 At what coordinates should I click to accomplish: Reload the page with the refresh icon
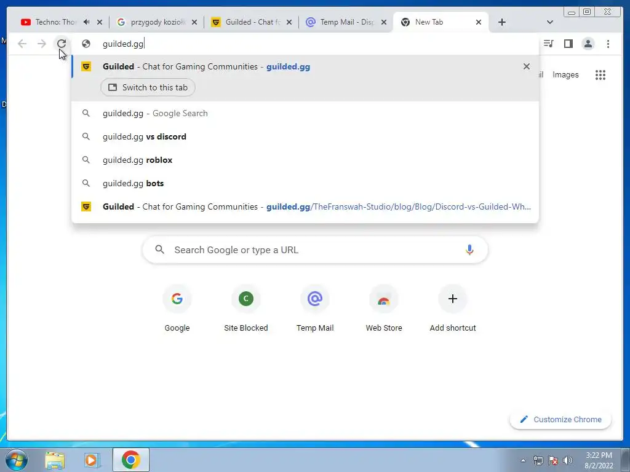tap(62, 44)
